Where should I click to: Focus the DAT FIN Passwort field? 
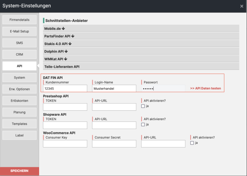point(163,88)
